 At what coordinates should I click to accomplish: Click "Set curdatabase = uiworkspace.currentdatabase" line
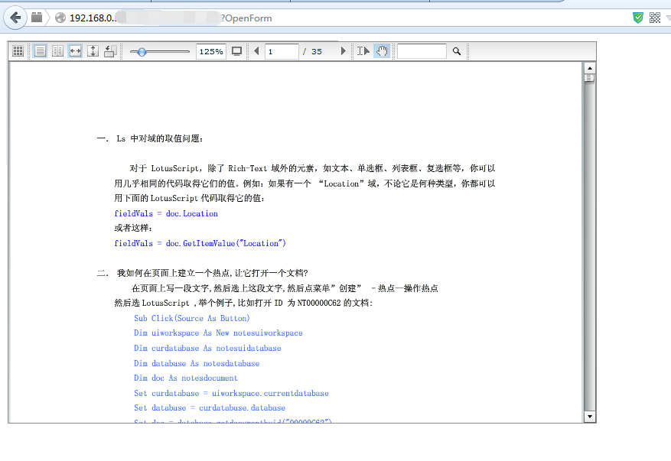[231, 394]
